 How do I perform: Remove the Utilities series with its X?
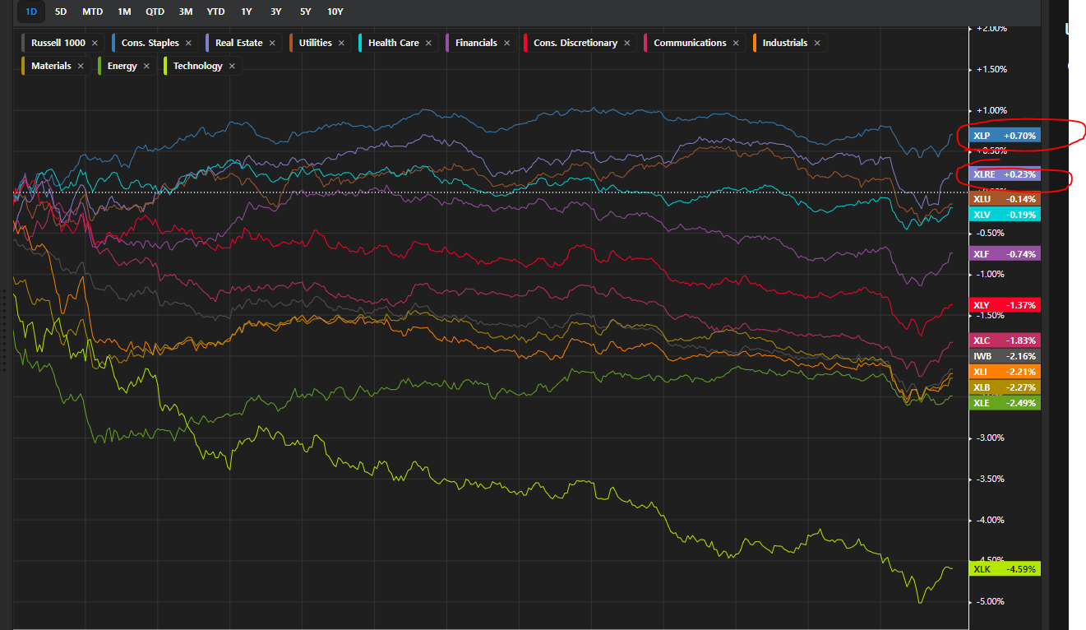click(341, 43)
